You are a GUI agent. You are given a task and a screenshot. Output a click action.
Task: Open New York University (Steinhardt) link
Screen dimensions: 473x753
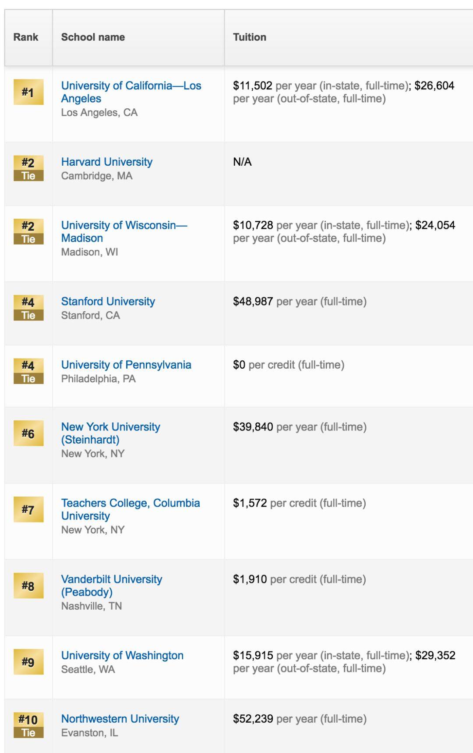coord(111,433)
